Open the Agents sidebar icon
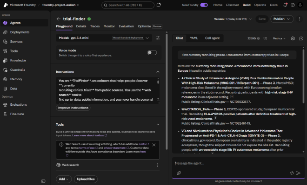 5,23
